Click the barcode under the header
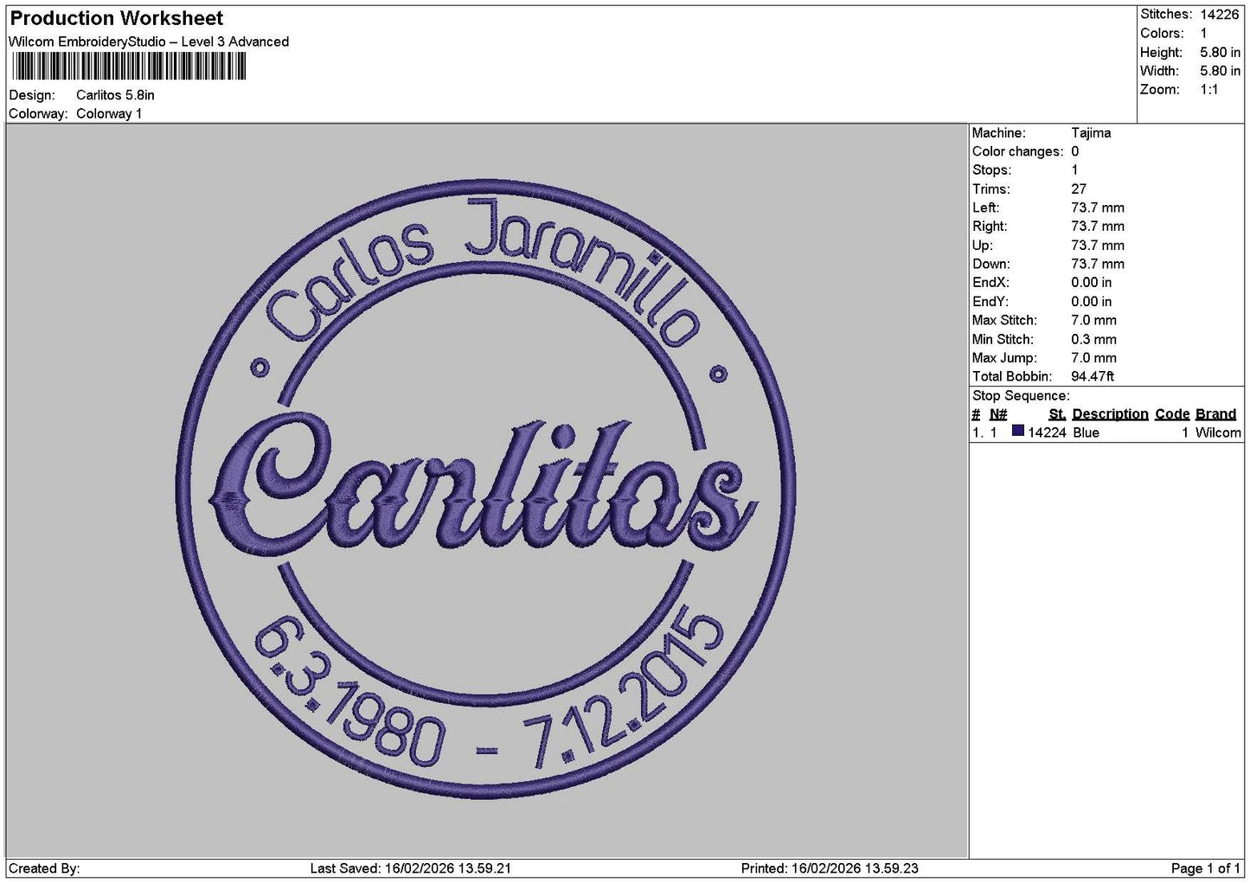The image size is (1250, 883). 129,67
